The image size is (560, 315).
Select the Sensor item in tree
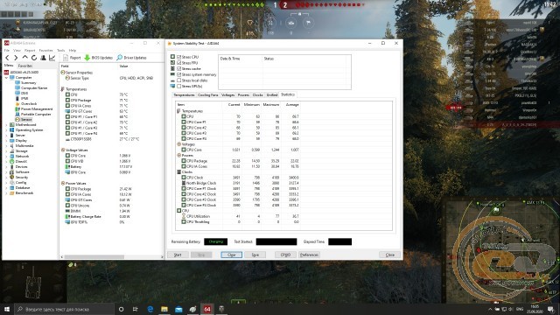24,119
